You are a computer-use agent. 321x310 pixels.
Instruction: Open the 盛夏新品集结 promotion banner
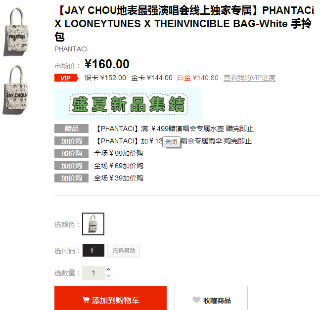click(x=128, y=104)
